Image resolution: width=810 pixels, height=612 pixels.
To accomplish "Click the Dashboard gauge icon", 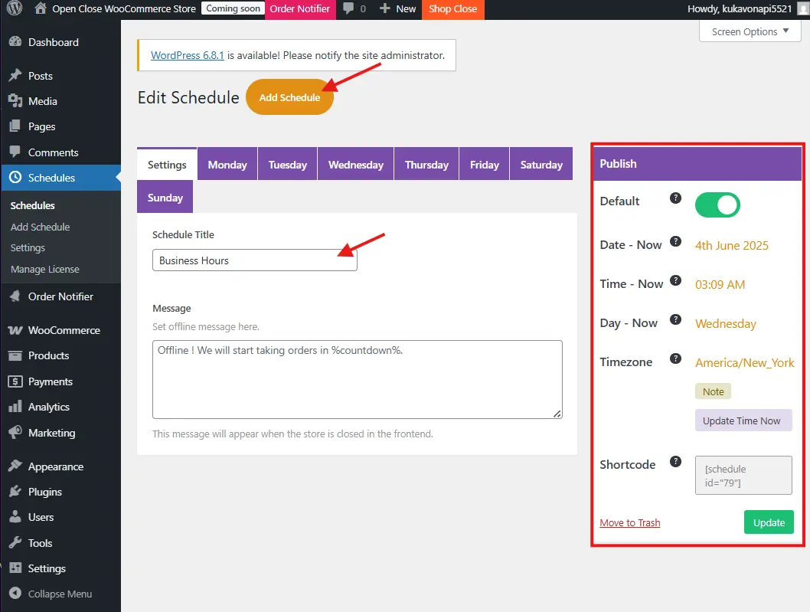I will coord(15,42).
